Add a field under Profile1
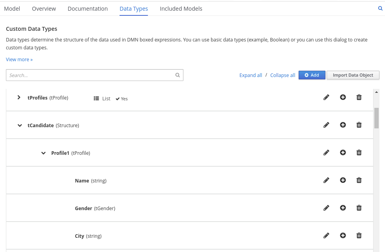This screenshot has width=385, height=252. [343, 153]
